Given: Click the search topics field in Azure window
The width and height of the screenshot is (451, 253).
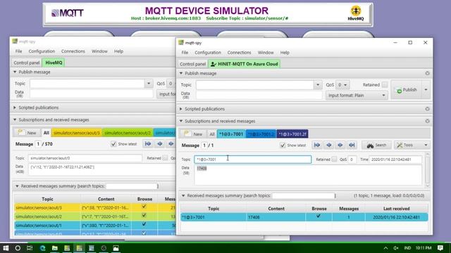Looking at the screenshot, I should [x=303, y=195].
